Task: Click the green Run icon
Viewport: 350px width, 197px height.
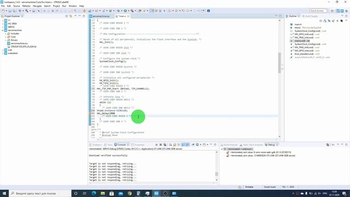Action: coord(125,11)
